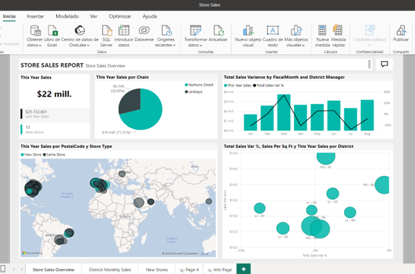Insert a Cuadro de texto
Screen dimensions: 415x274
click(272, 30)
